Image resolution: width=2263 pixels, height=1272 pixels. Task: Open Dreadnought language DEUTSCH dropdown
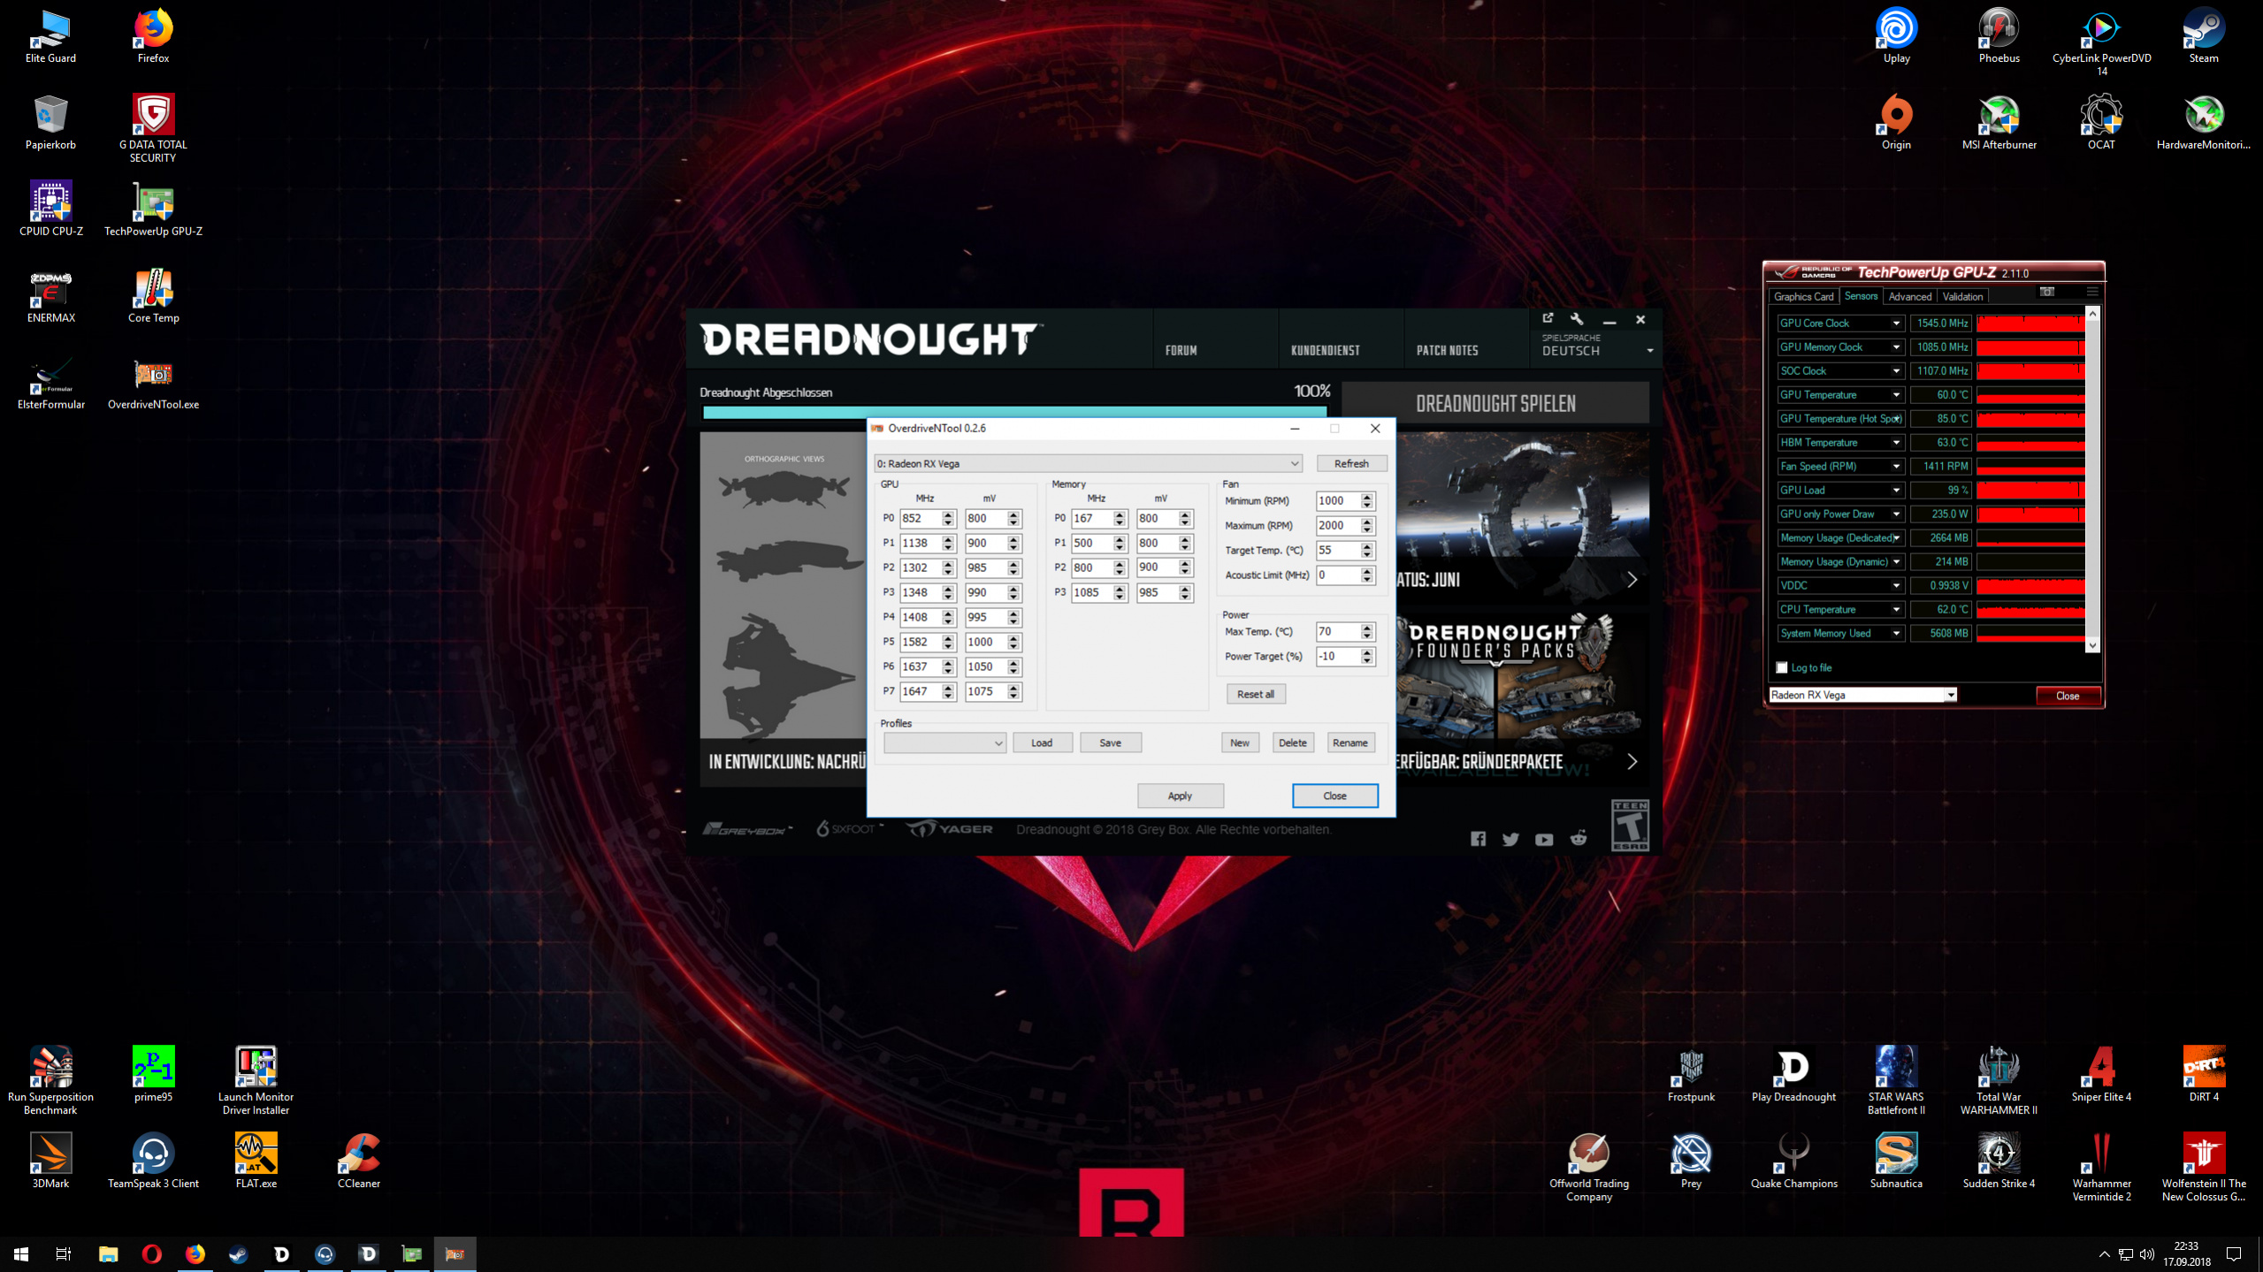1597,351
